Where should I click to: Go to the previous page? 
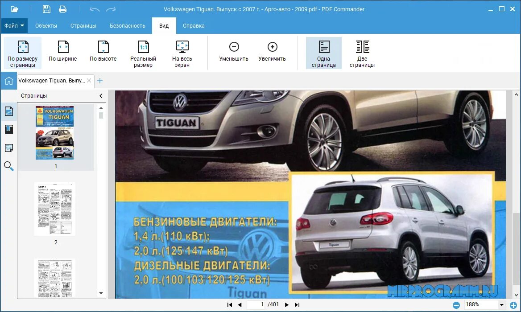click(x=240, y=305)
